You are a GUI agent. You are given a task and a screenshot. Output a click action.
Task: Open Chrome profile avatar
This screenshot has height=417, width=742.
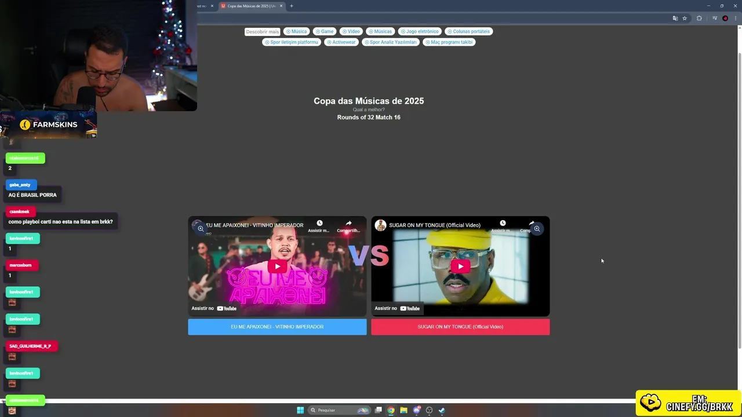coord(725,19)
